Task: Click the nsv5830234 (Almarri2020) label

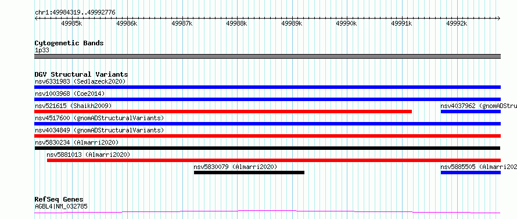Action: (77, 142)
